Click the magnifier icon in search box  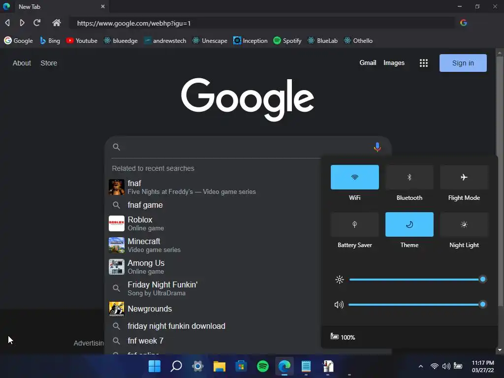coord(116,147)
